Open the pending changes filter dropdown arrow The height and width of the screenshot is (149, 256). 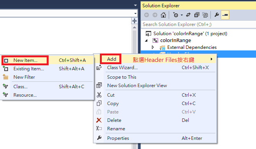[182, 15]
